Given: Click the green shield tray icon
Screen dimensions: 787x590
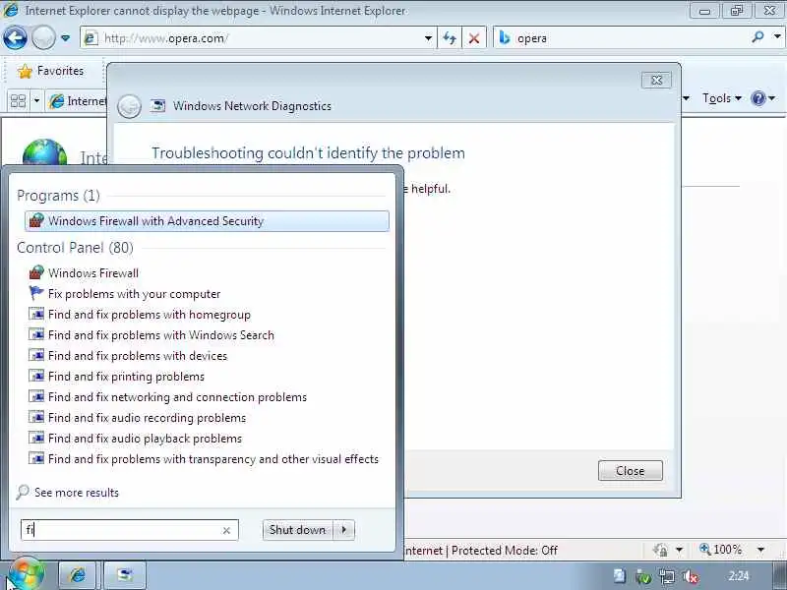Looking at the screenshot, I should pos(643,577).
